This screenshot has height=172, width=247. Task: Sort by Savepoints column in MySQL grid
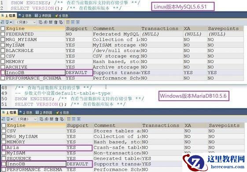coord(225,29)
